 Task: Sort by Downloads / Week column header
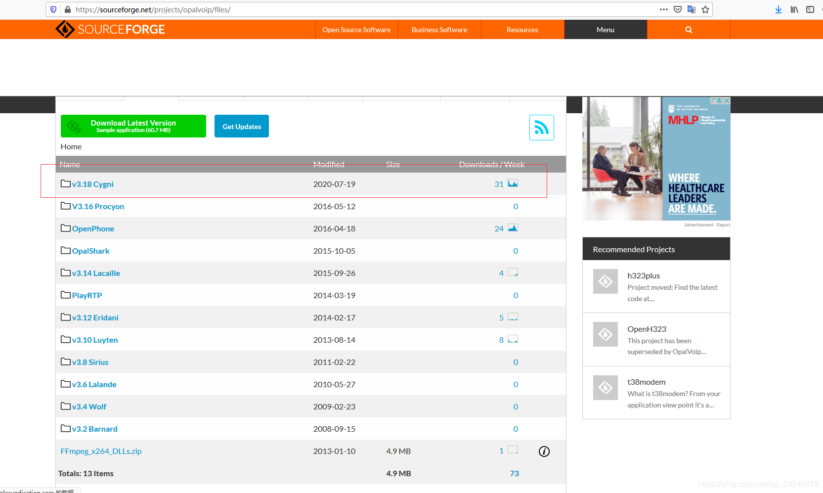(492, 164)
